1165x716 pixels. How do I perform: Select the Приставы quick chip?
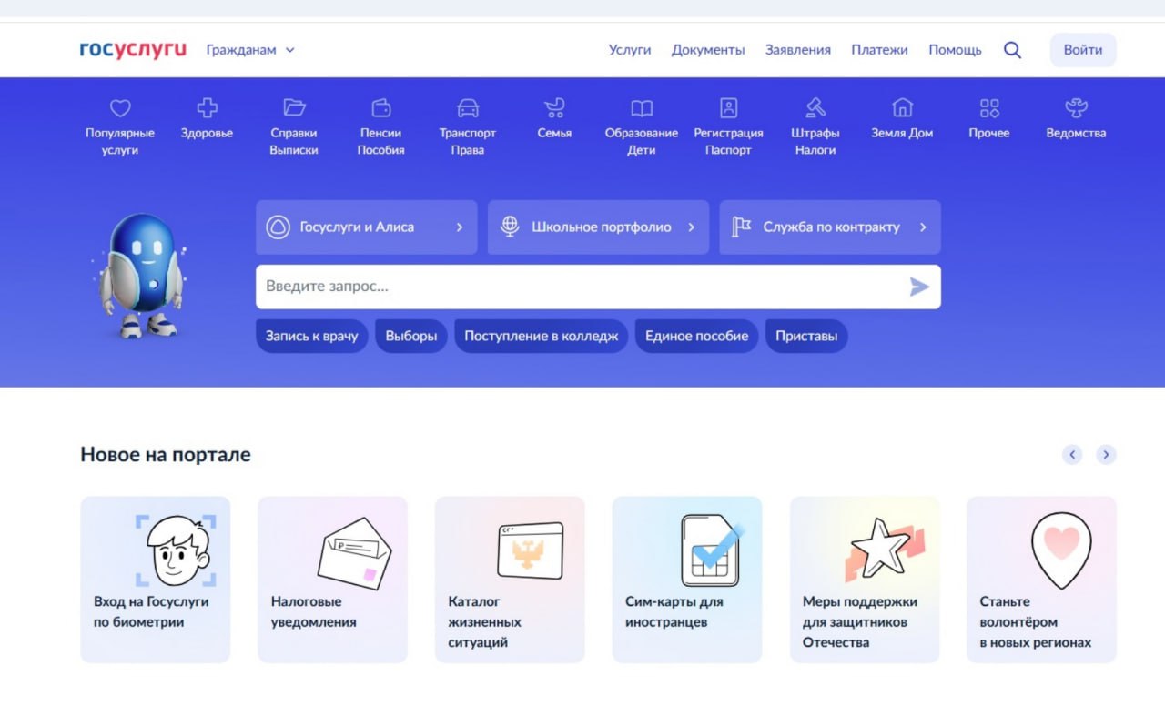click(x=806, y=336)
